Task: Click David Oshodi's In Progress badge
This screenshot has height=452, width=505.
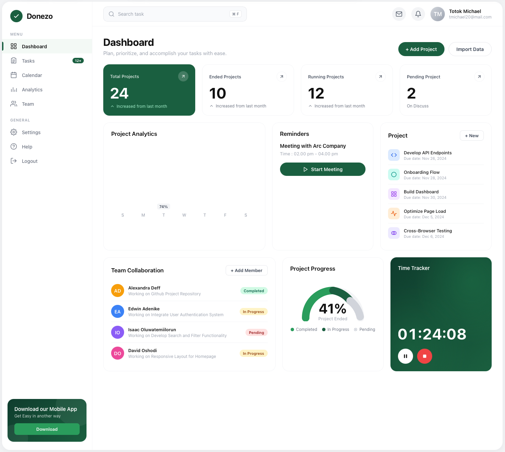Action: click(x=253, y=353)
